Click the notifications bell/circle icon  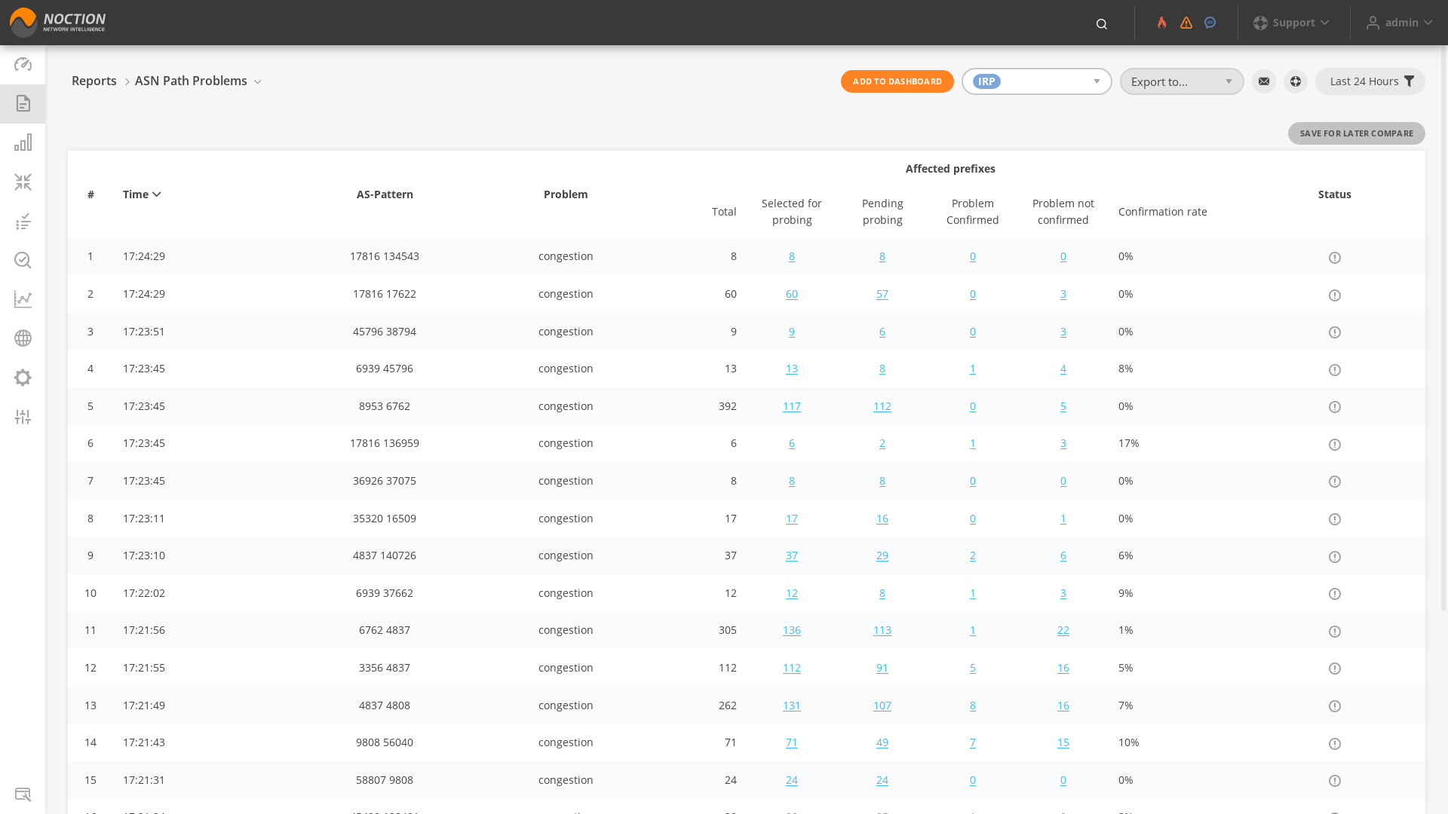coord(1211,22)
